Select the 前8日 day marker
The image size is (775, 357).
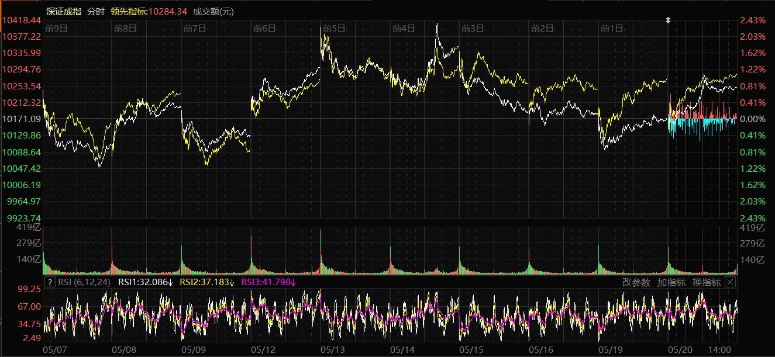tap(125, 27)
